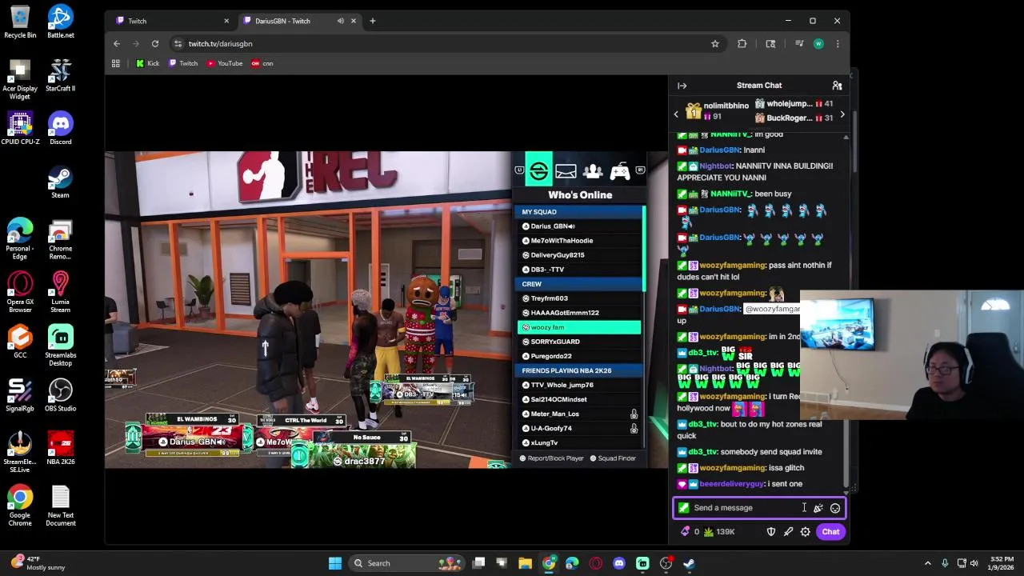This screenshot has height=576, width=1024.
Task: Click the taskbar Search box
Action: tap(407, 563)
